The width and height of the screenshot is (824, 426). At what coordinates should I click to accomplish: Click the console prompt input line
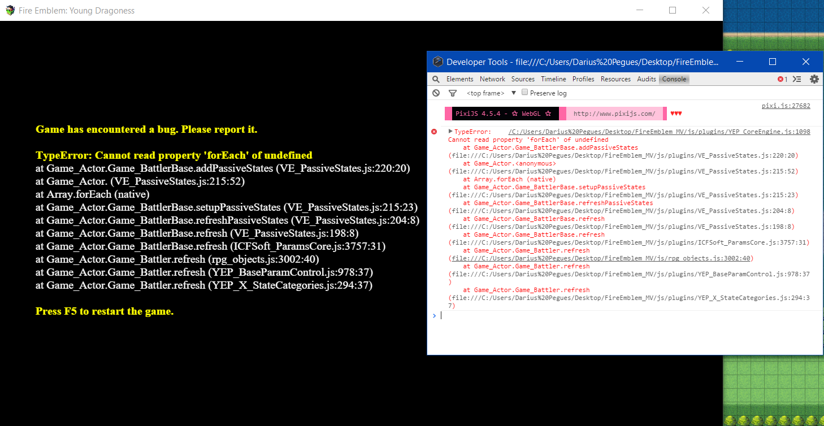(627, 315)
